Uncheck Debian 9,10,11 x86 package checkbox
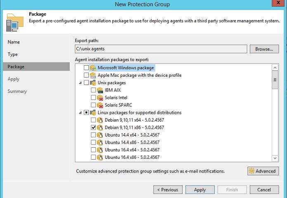 coord(93,127)
